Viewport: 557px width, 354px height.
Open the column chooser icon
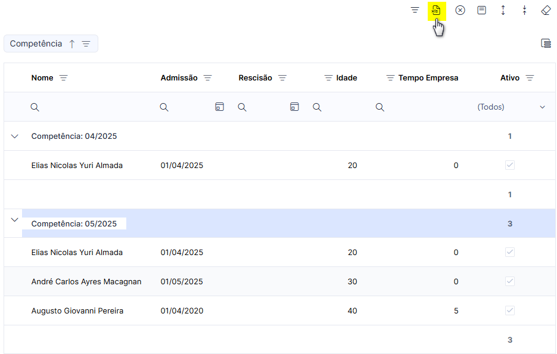tap(546, 44)
